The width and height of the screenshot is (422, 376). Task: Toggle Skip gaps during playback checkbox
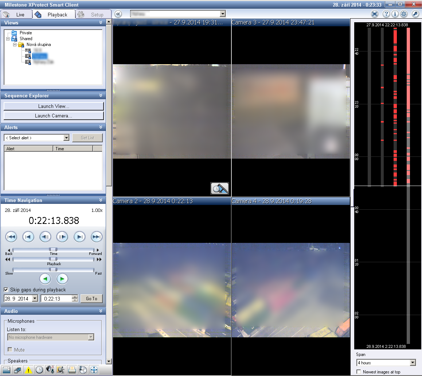click(x=6, y=290)
